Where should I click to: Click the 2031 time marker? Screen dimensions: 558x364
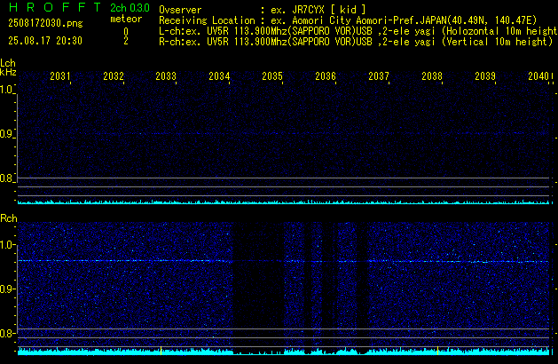click(x=60, y=76)
